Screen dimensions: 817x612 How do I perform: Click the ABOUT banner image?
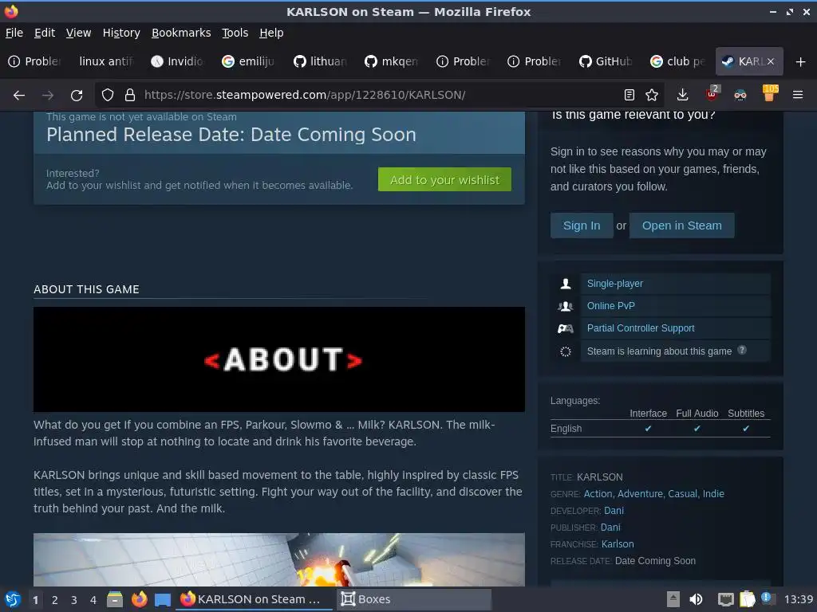click(x=278, y=359)
